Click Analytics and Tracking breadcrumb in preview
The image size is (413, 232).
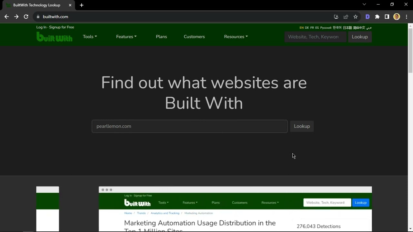(165, 213)
